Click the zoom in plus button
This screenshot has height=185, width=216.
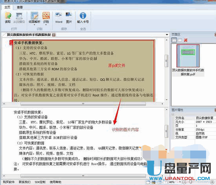click(212, 182)
